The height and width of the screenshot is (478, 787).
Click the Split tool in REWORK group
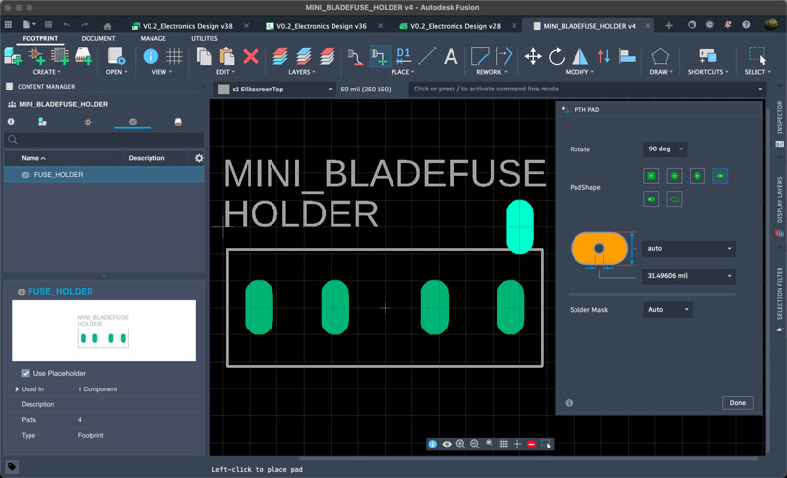[504, 56]
